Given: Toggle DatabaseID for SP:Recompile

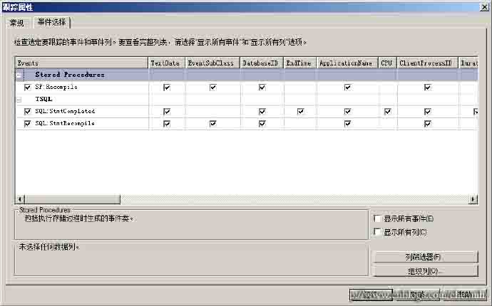Looking at the screenshot, I should point(262,88).
